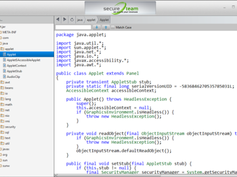Open the AppletStub class in the tree
This screenshot has width=237, height=177.
click(x=14, y=71)
